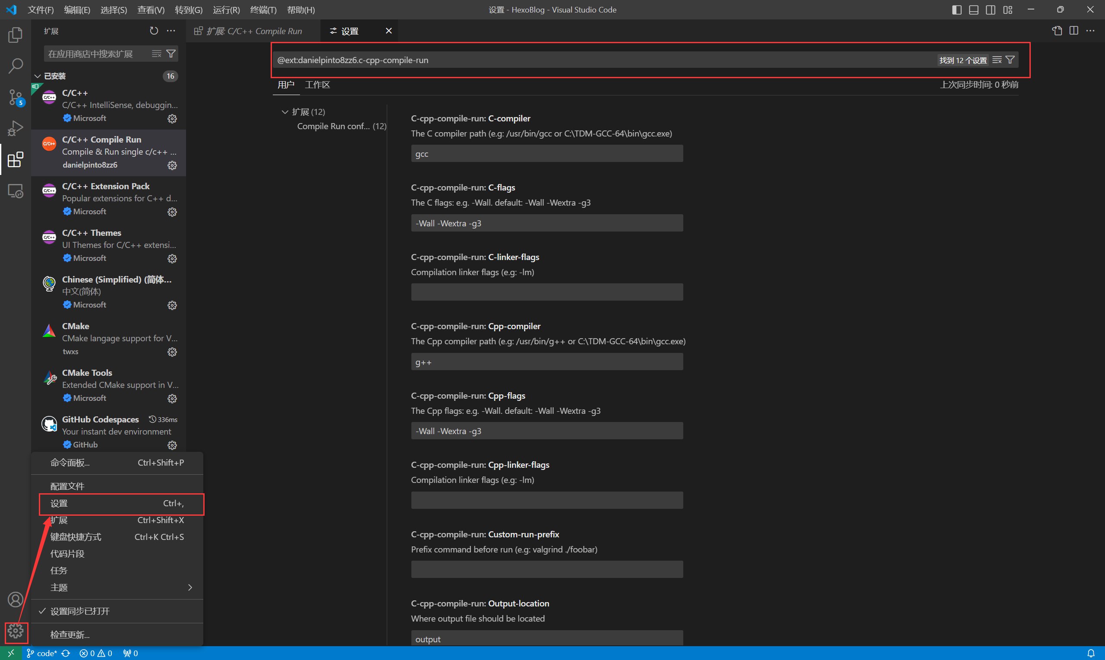The width and height of the screenshot is (1105, 660).
Task: Close the Settings editor tab
Action: 389,31
